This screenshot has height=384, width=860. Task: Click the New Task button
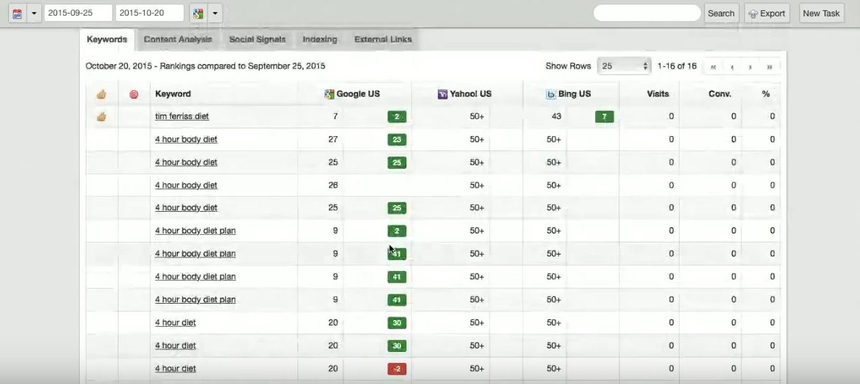[821, 14]
